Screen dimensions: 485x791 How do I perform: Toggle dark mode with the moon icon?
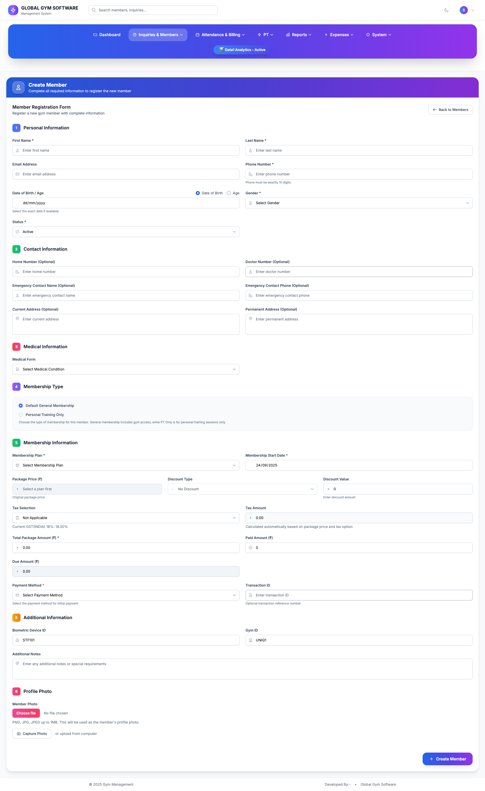(x=447, y=10)
